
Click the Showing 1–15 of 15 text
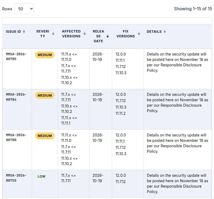(x=193, y=9)
